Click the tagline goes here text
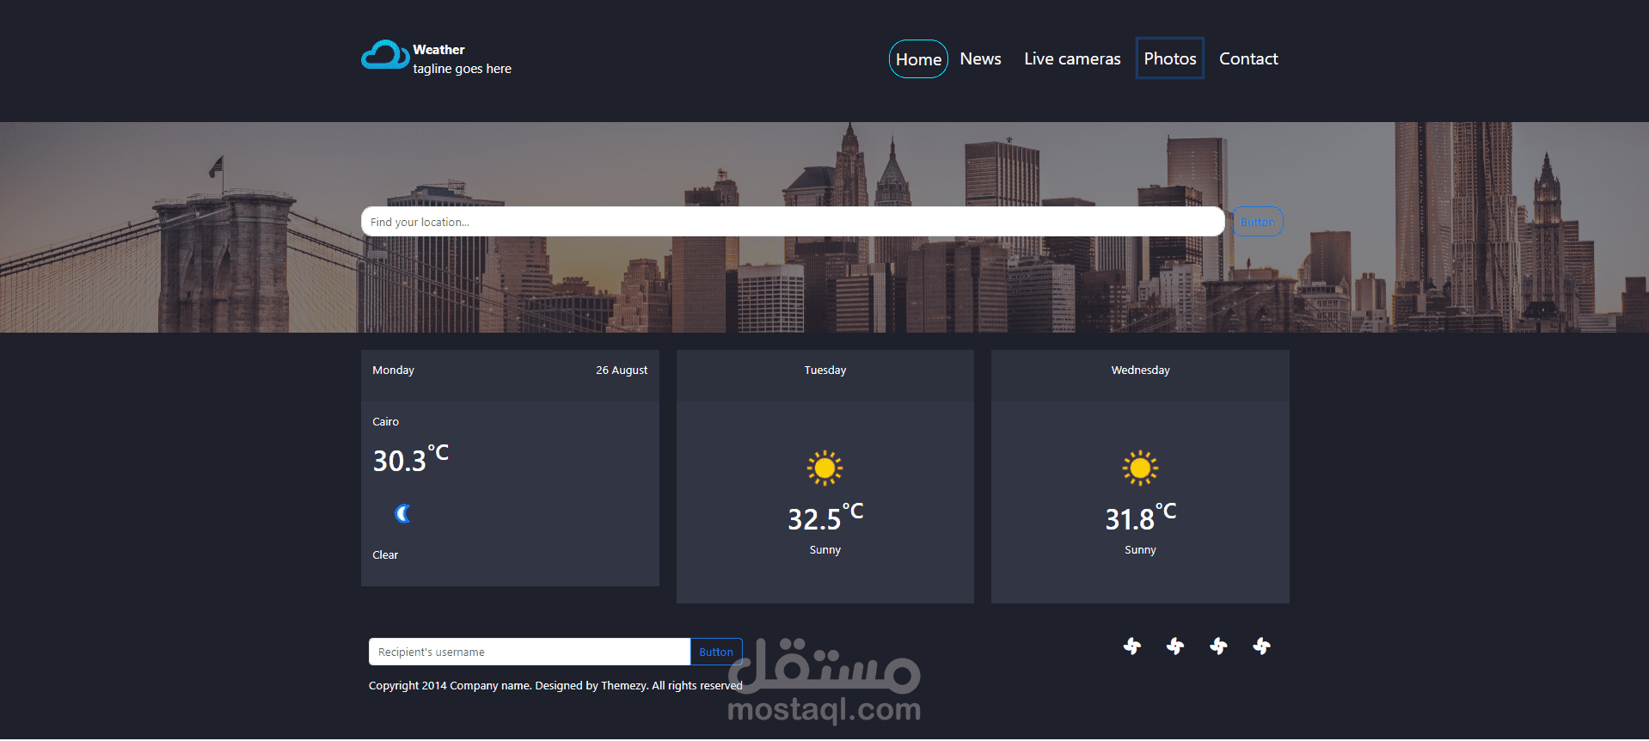The image size is (1649, 741). point(462,69)
